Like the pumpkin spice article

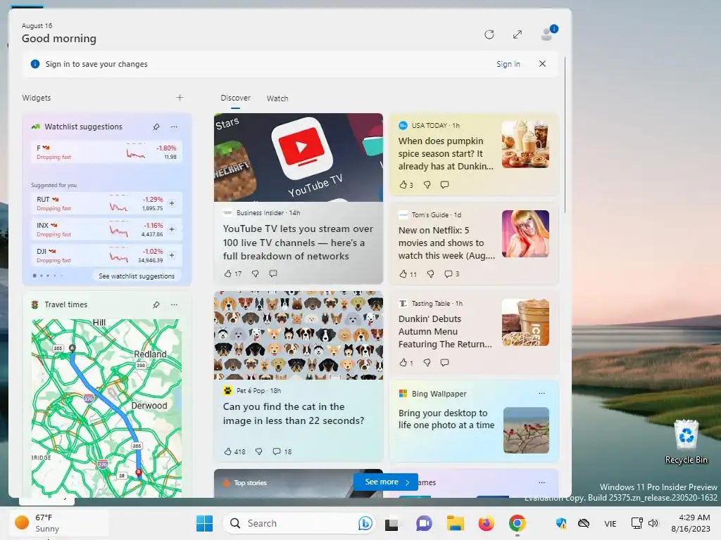[403, 185]
